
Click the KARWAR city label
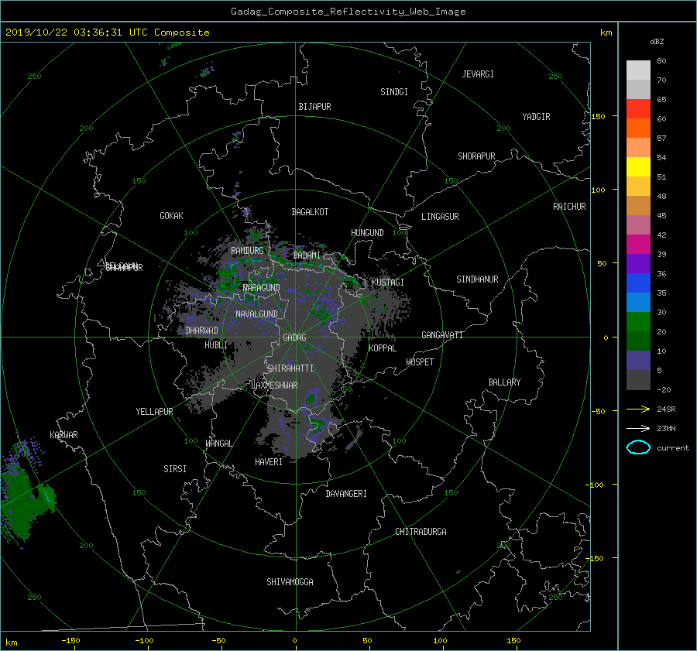tap(64, 435)
